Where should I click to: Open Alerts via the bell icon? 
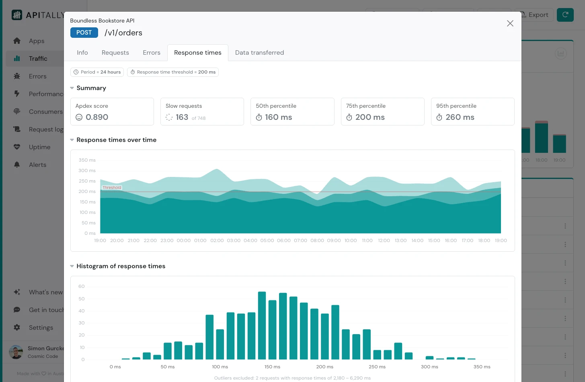coord(17,165)
